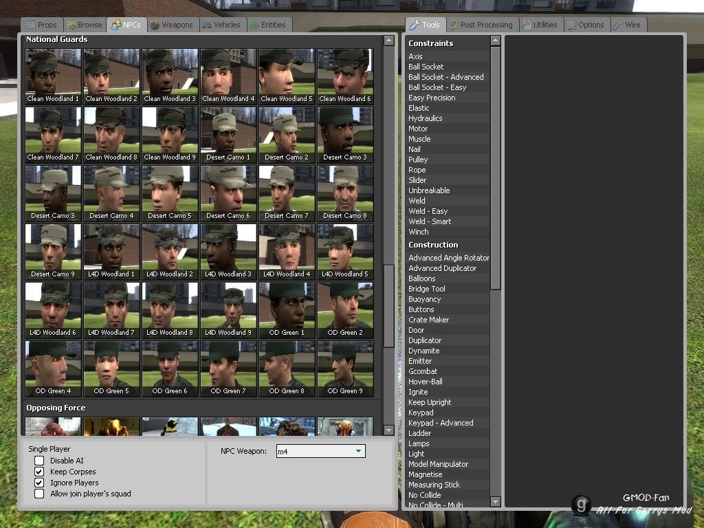Spawn the OD Green 4 guard
The image size is (704, 528).
click(x=53, y=368)
